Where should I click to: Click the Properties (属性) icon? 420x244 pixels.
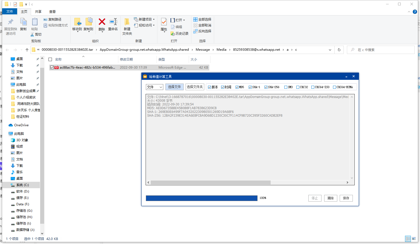[164, 22]
